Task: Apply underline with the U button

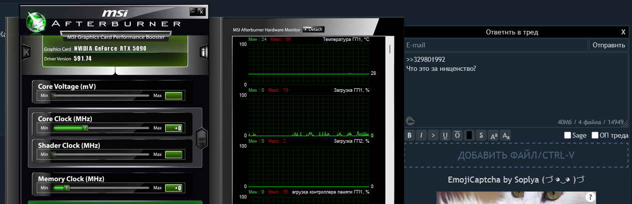Action: [x=445, y=135]
